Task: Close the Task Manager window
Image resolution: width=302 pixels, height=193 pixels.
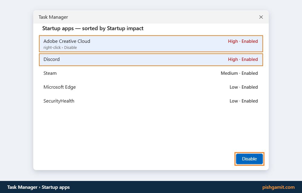Action: pos(261,17)
